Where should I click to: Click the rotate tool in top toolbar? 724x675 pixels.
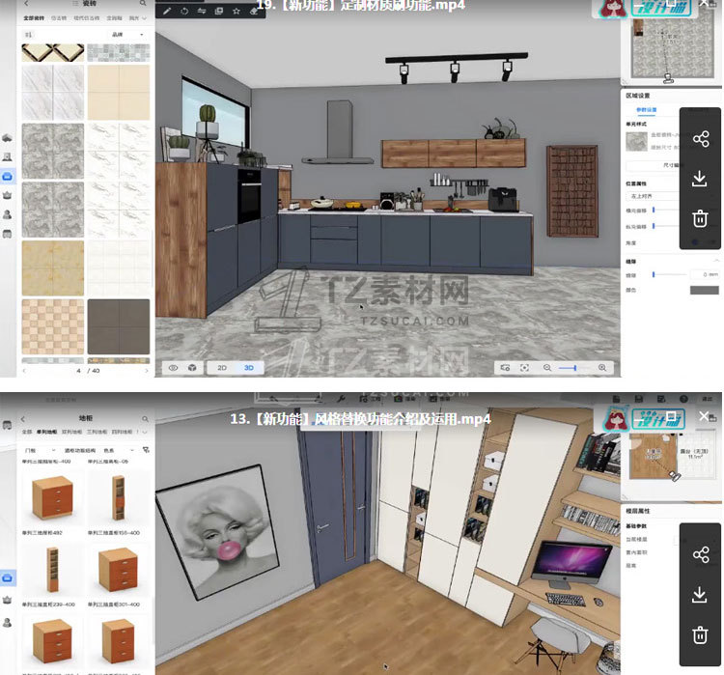coord(184,11)
